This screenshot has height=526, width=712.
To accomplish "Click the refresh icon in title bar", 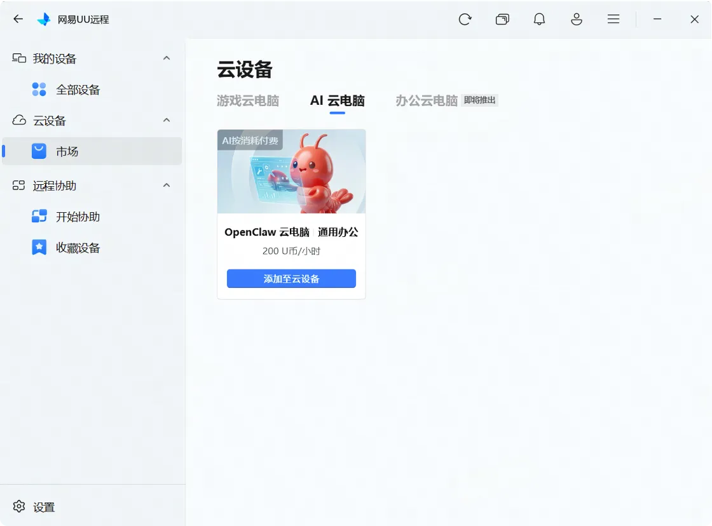I will pos(465,19).
